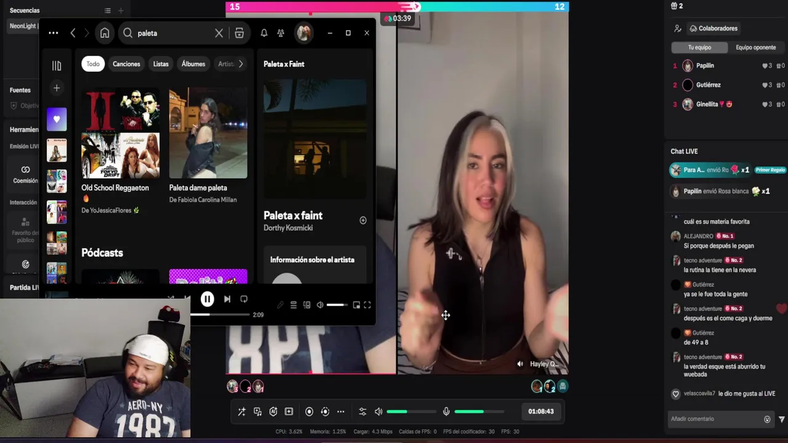Open the Dorthy Kosmicki artist link
The width and height of the screenshot is (788, 443).
point(288,228)
